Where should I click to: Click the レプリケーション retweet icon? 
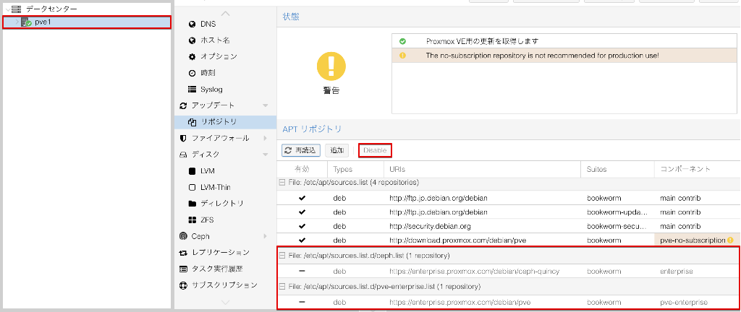(x=183, y=253)
